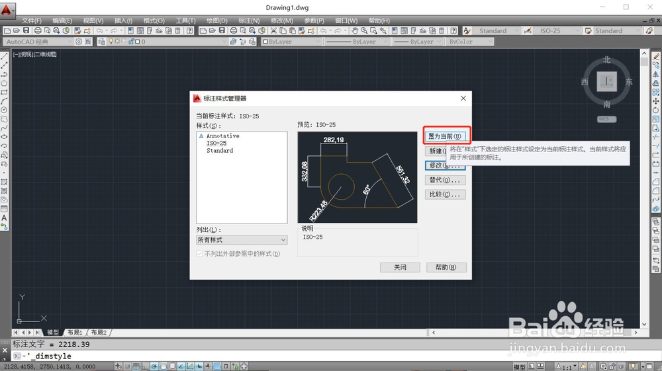The width and height of the screenshot is (662, 371).
Task: Select Standard in styles list
Action: (x=220, y=151)
